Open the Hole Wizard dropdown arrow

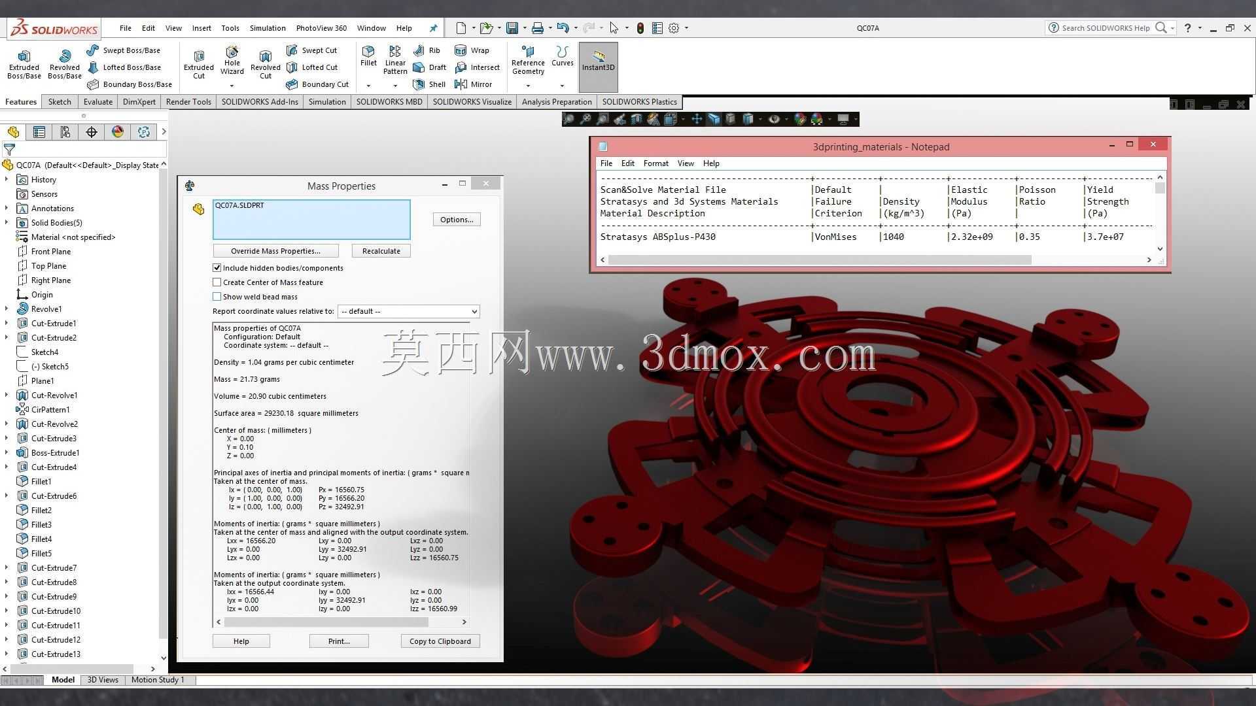232,86
